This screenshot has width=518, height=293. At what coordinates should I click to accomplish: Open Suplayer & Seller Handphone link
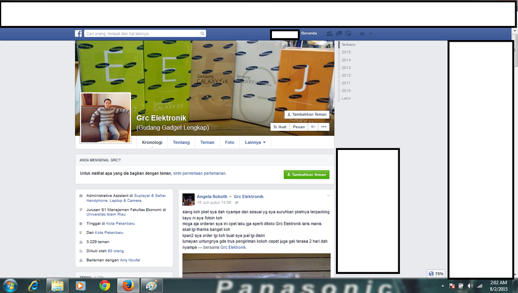point(126,198)
